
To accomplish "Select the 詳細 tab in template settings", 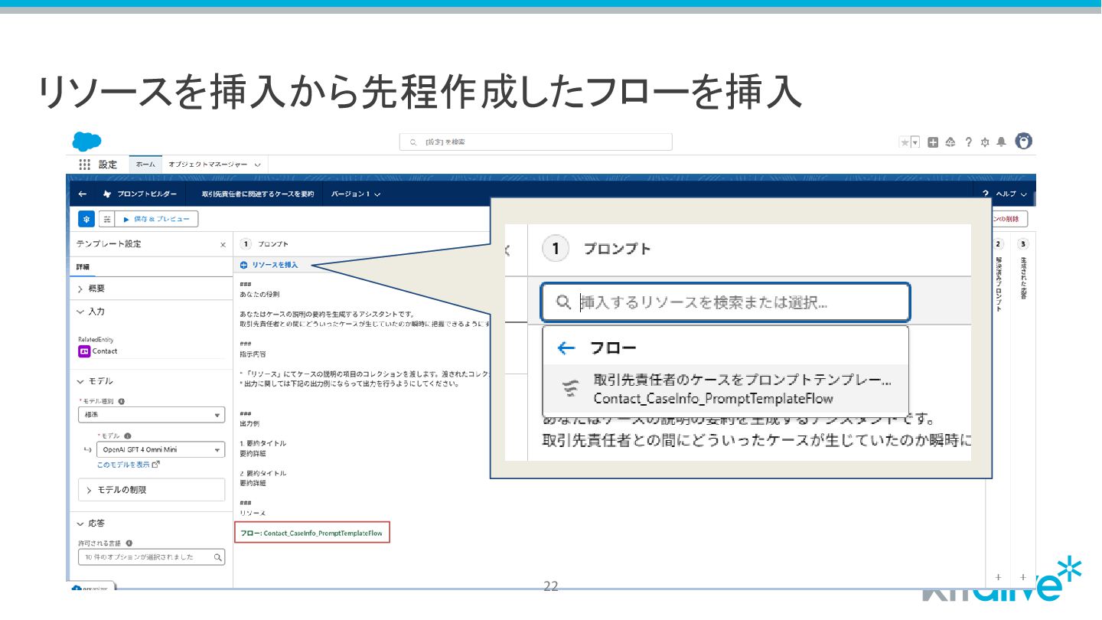I will pos(83,267).
